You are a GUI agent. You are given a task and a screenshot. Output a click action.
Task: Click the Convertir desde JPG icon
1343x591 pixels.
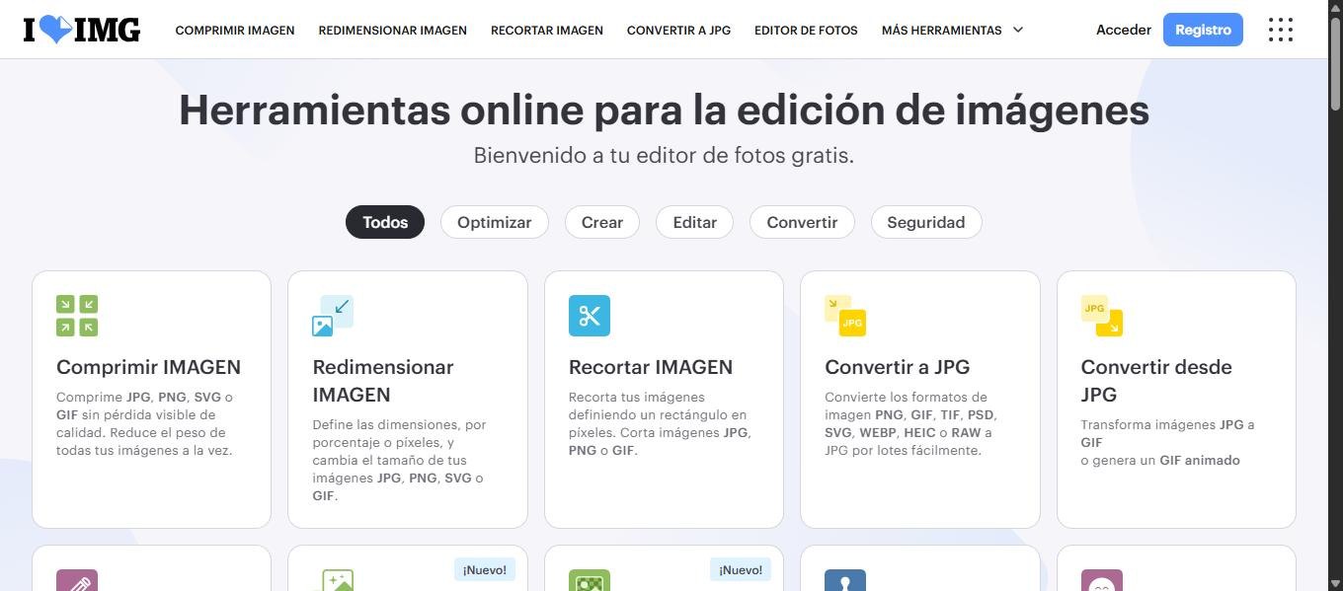[x=1102, y=316]
